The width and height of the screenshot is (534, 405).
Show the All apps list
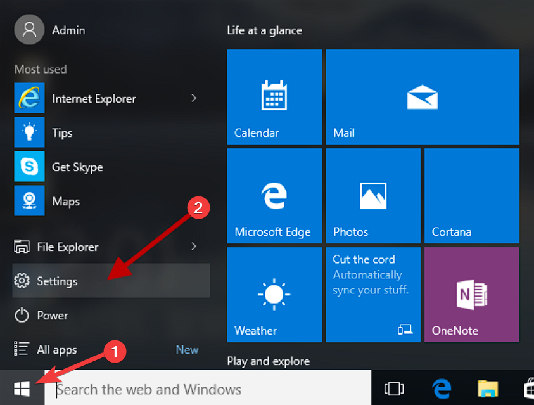pos(56,349)
